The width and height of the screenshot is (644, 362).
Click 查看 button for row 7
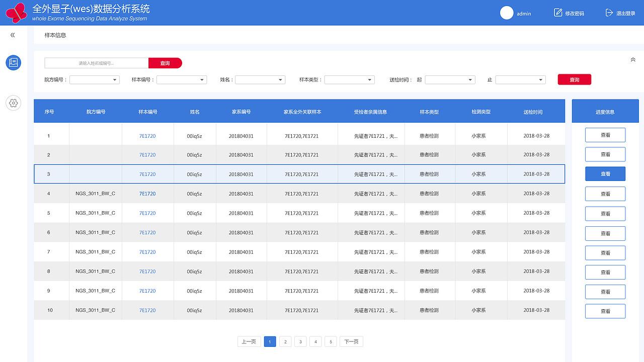pyautogui.click(x=605, y=253)
